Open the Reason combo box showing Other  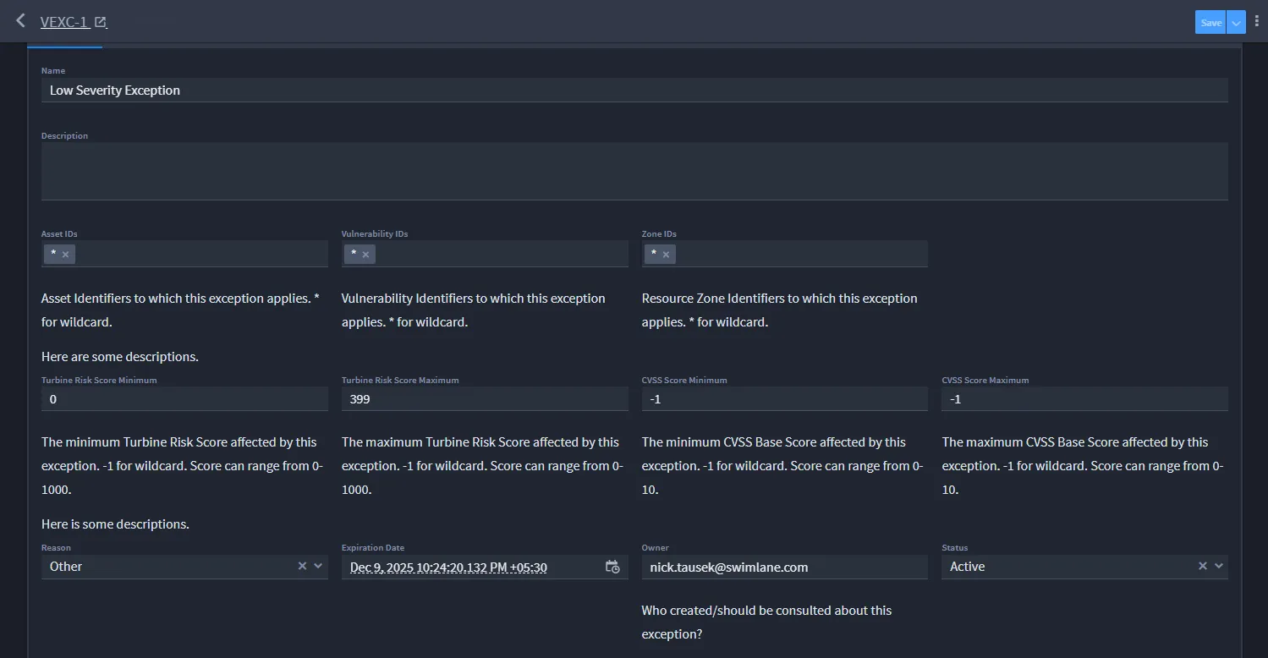click(184, 567)
